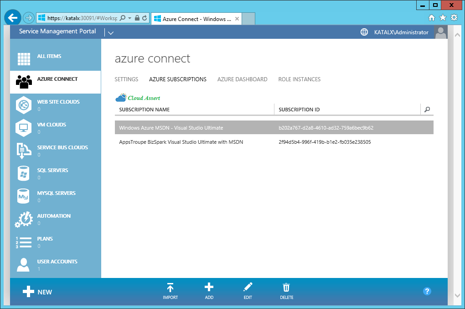Refresh the page with reload icon
The height and width of the screenshot is (309, 465).
[x=145, y=18]
